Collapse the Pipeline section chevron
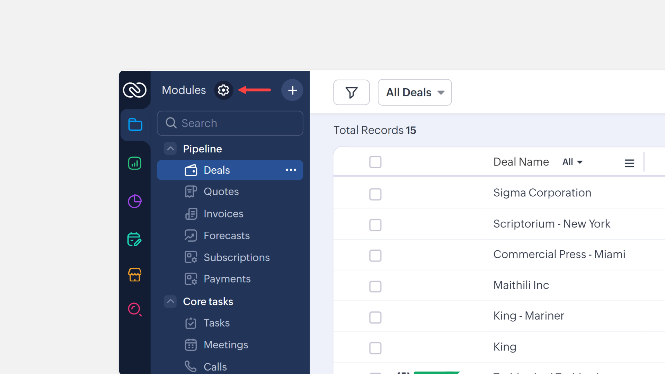This screenshot has height=374, width=665. pyautogui.click(x=170, y=149)
